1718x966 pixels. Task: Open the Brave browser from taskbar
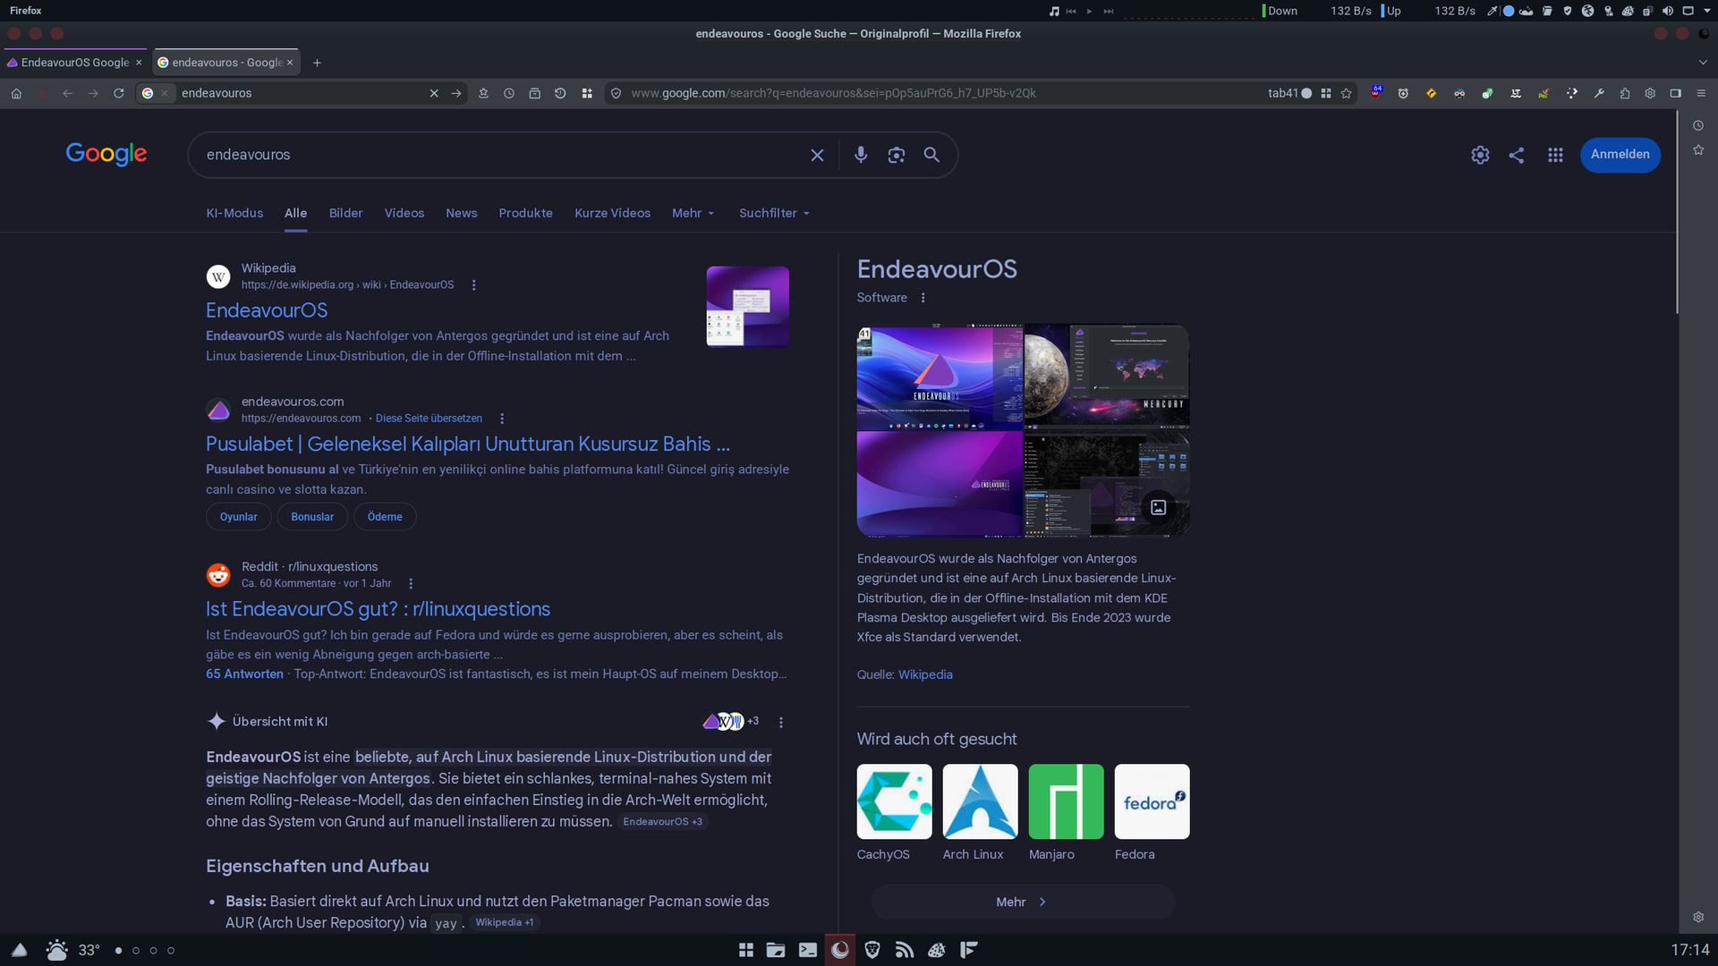872,950
